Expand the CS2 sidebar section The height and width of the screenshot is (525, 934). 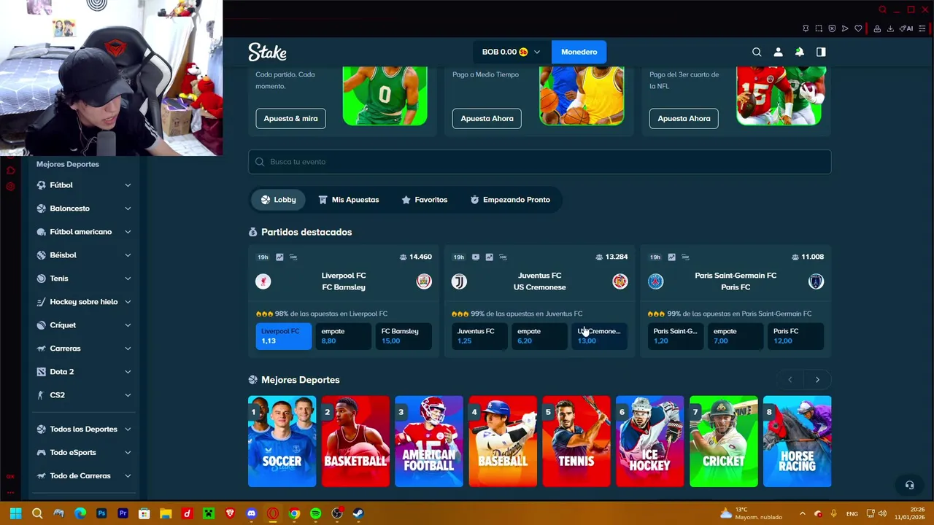84,395
